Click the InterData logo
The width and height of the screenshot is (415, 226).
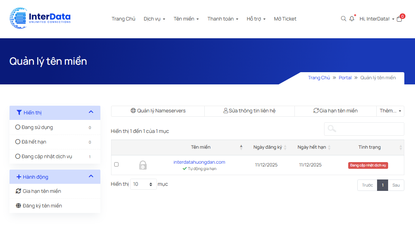[40, 18]
